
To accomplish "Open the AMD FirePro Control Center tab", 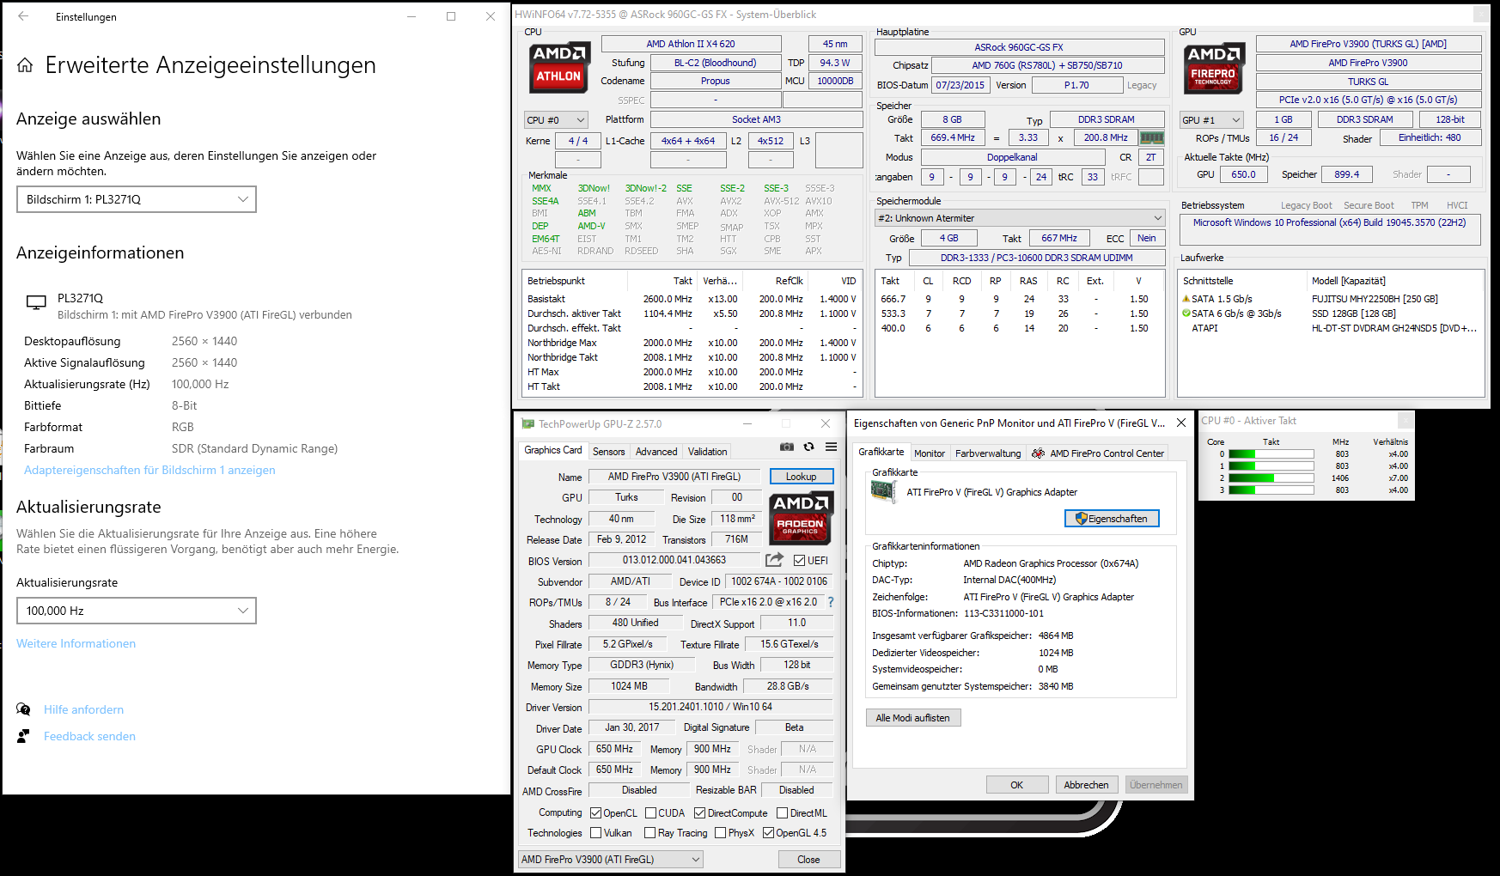I will point(1098,453).
